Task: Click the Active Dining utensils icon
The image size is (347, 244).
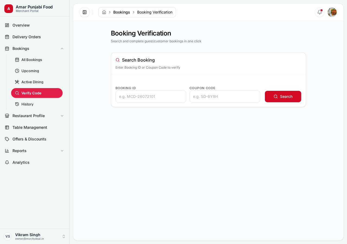Action: pos(17,82)
